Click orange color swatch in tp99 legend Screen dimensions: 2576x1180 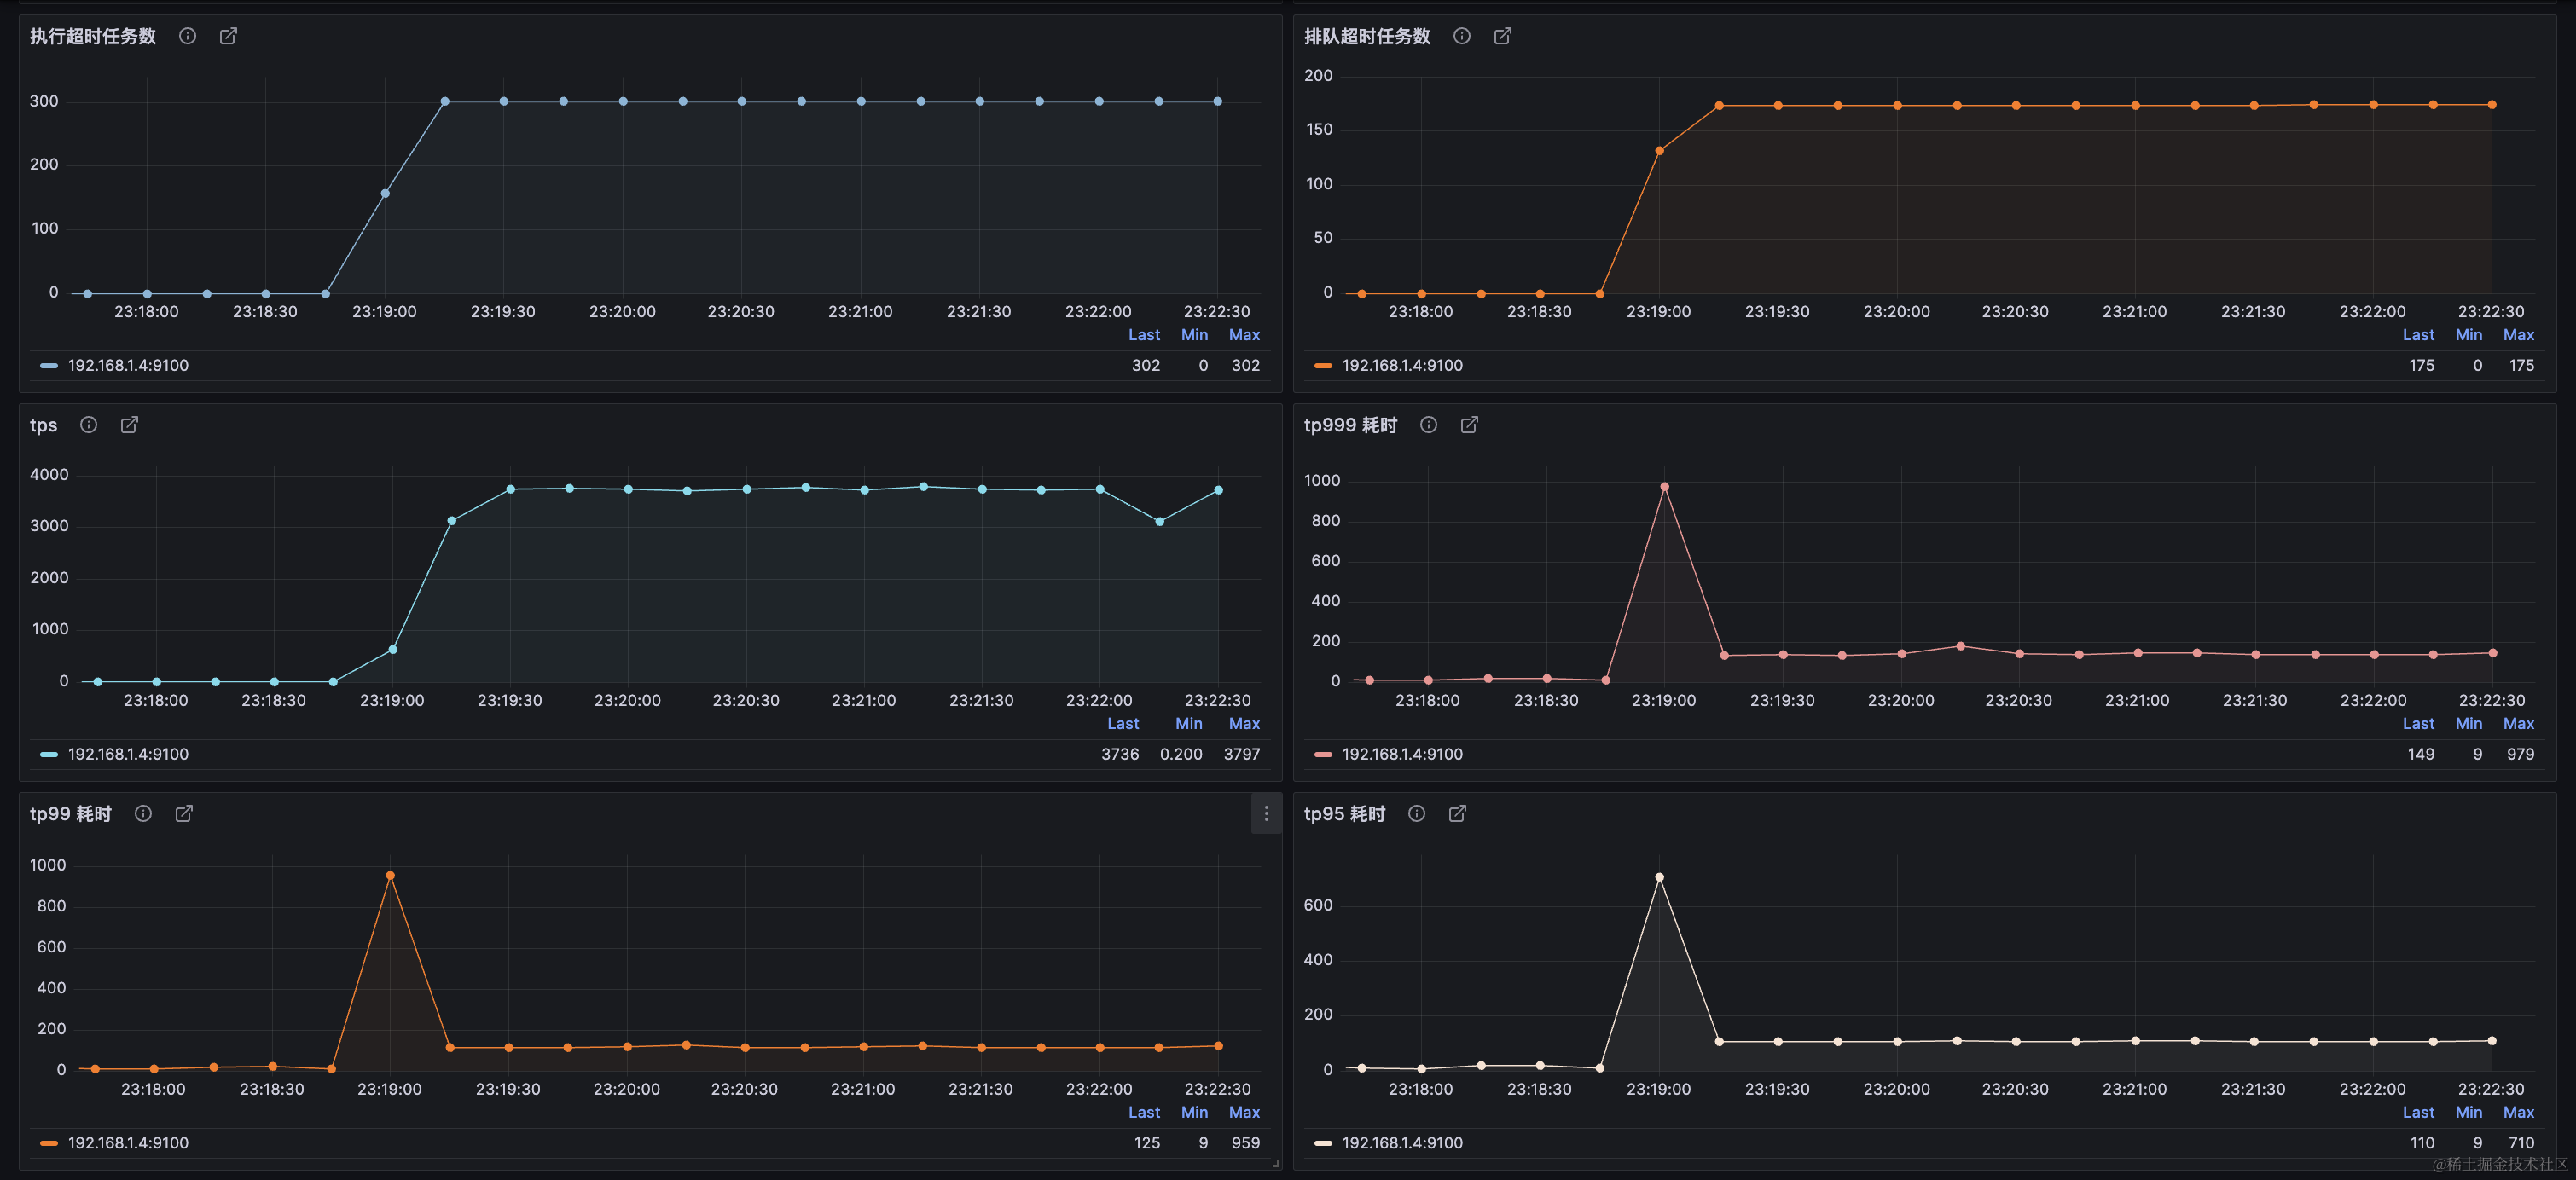coord(48,1143)
